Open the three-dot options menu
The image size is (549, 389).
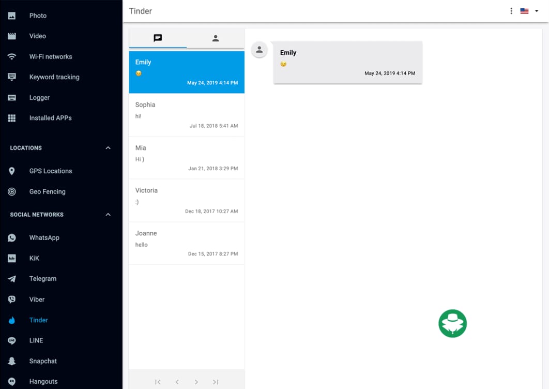pos(511,10)
